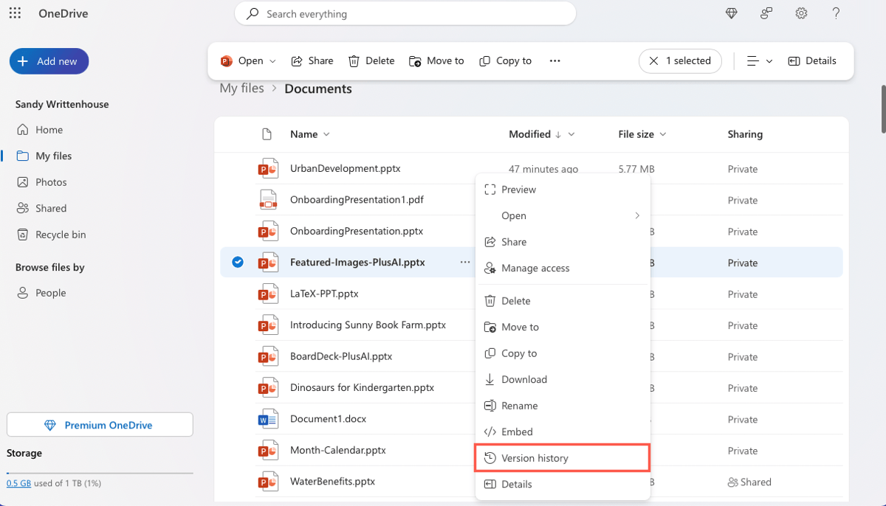Toggle the Details pane button
The image size is (886, 506).
pos(812,61)
